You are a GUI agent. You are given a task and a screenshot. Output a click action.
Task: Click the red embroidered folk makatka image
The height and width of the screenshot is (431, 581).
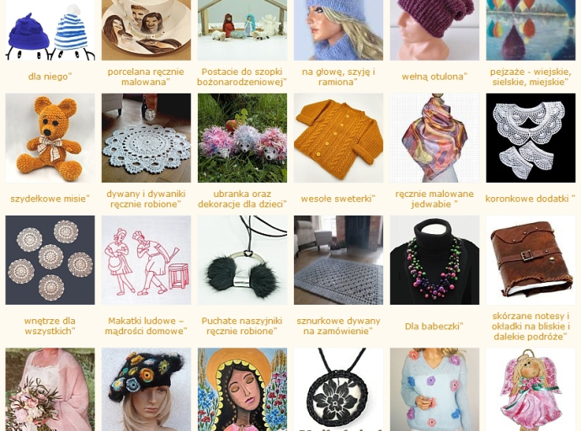pos(147,260)
